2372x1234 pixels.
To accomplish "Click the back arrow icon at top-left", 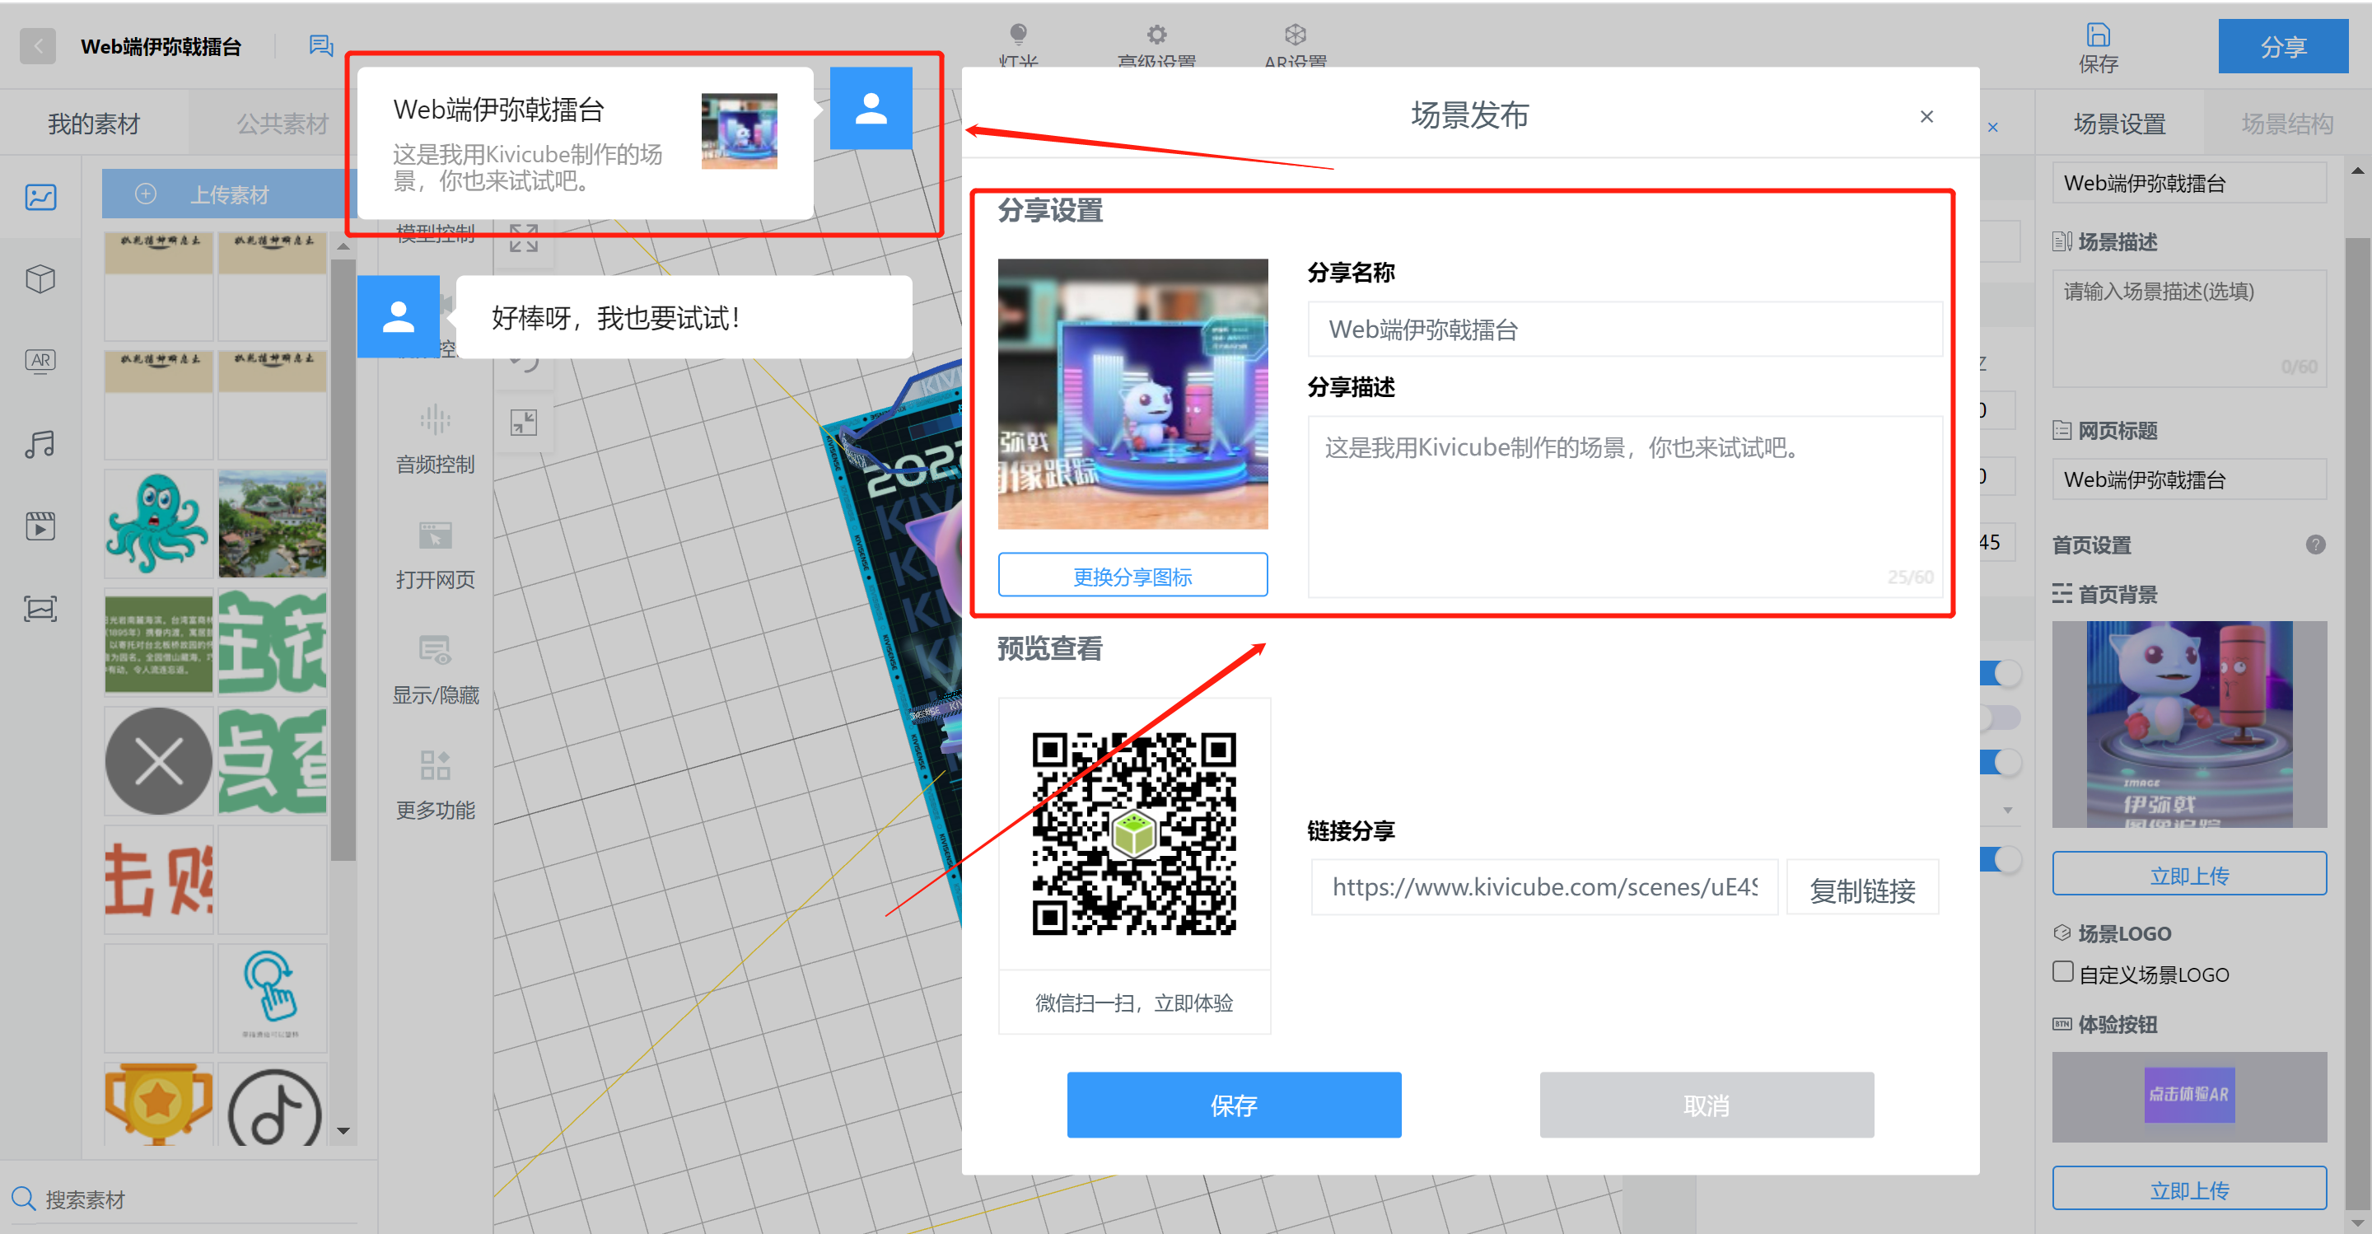I will pos(38,46).
